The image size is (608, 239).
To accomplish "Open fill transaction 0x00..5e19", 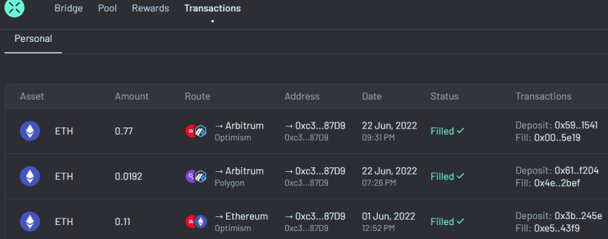I will (x=557, y=137).
